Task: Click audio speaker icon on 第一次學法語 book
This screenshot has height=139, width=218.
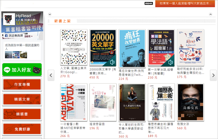Action: point(171,63)
